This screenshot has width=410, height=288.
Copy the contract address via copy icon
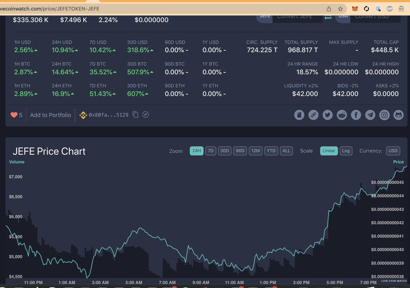[136, 115]
